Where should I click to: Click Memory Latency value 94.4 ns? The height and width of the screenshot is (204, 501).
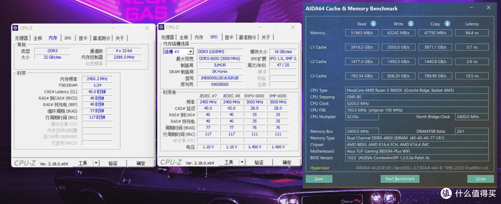tap(472, 33)
